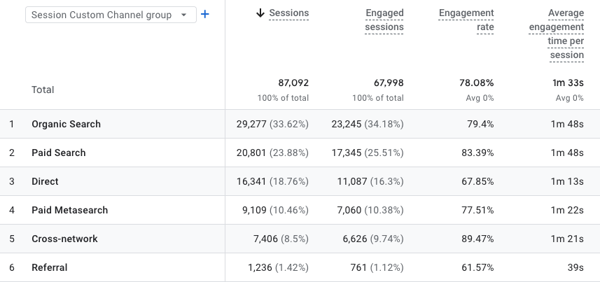This screenshot has width=600, height=282.
Task: Sort by Average engagement time per session
Action: click(x=557, y=34)
